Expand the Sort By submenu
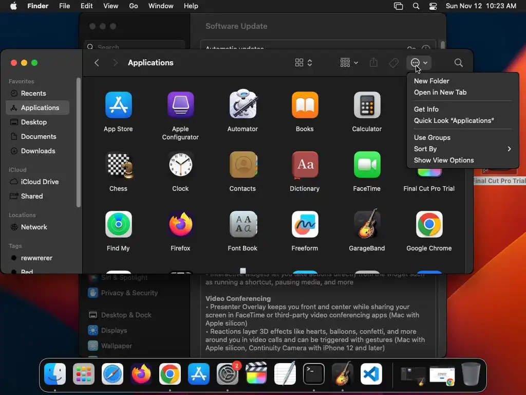 463,149
